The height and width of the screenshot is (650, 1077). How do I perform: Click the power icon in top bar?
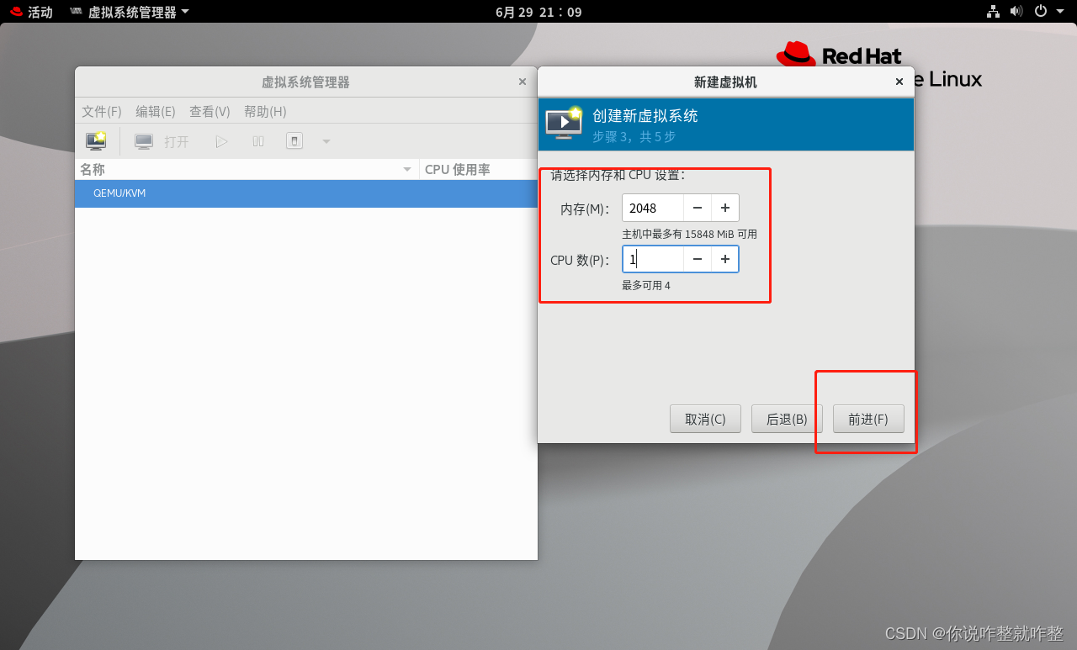1041,12
